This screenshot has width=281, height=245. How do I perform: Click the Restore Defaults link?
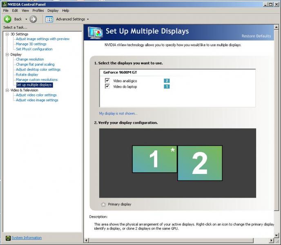[256, 36]
